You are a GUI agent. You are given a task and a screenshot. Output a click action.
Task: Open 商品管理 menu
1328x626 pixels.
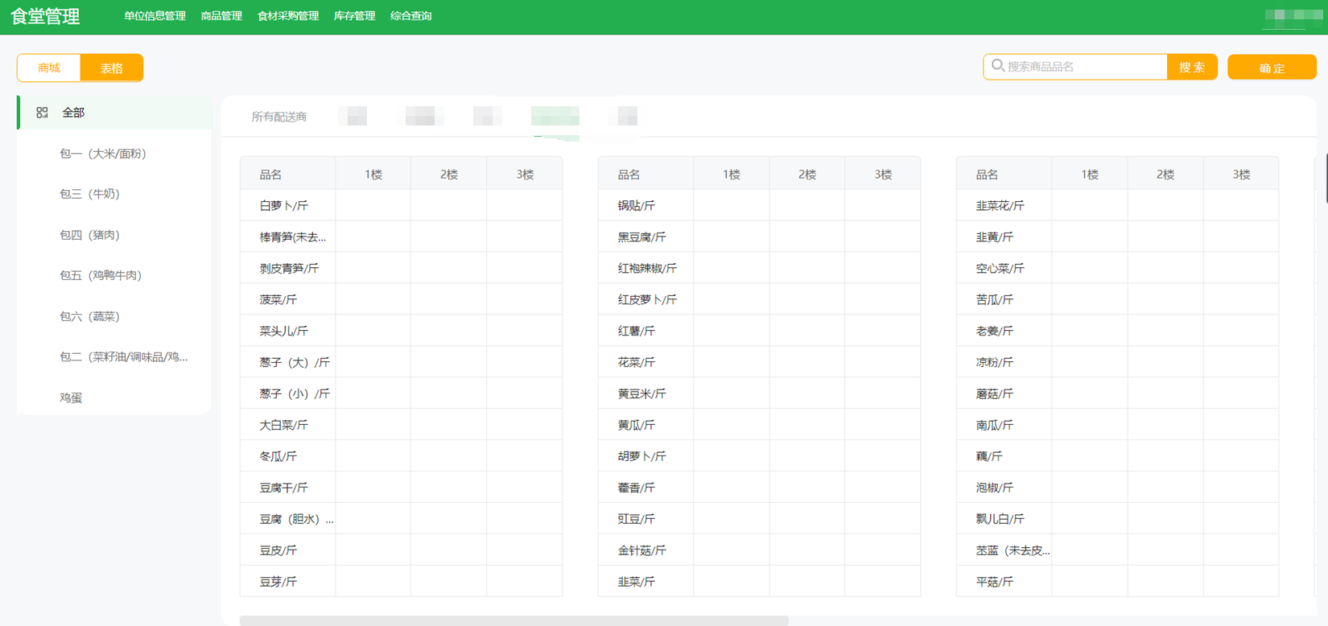click(221, 16)
